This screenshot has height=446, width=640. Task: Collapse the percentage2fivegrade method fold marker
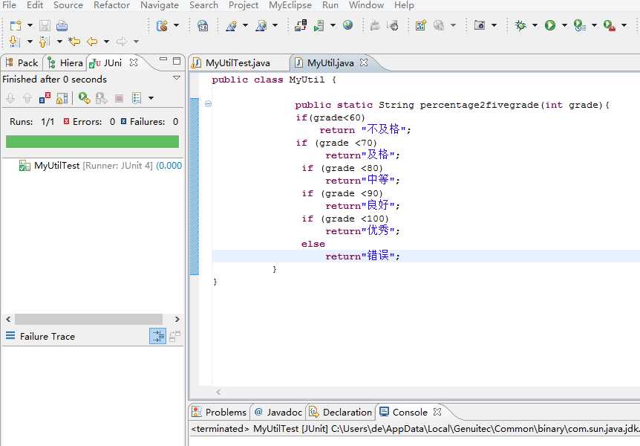(x=208, y=104)
